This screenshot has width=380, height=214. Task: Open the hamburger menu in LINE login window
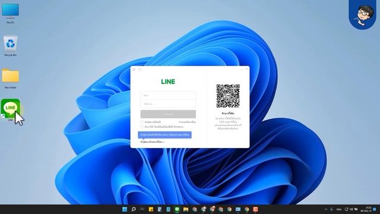[x=134, y=70]
